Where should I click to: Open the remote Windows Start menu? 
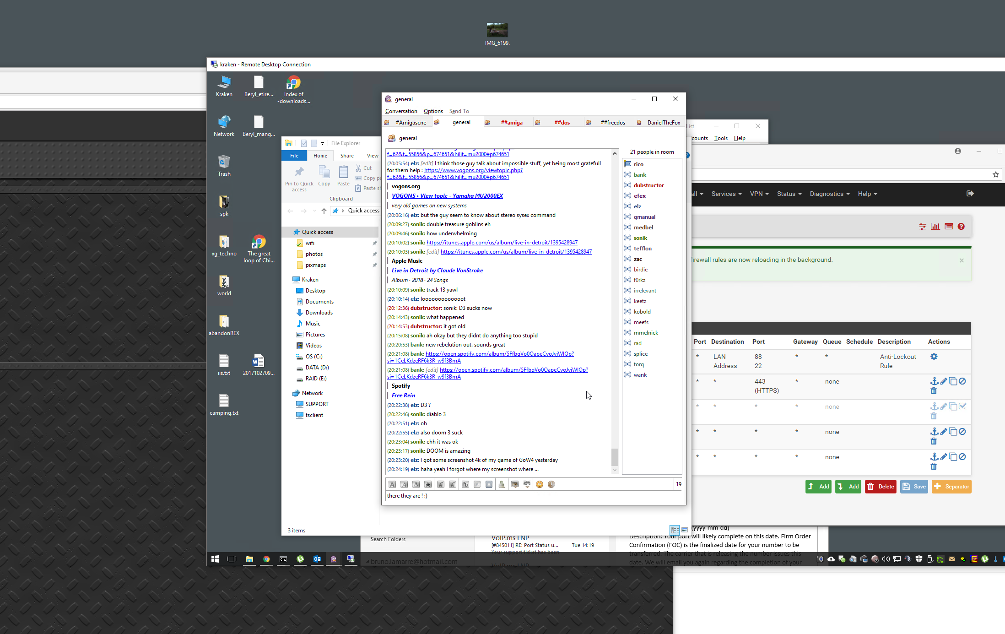tap(215, 559)
